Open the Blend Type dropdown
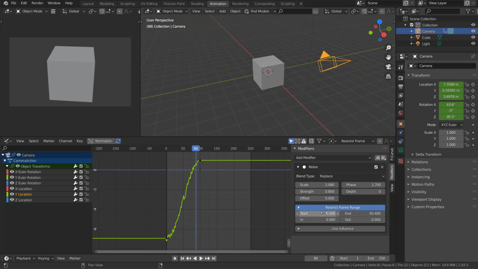This screenshot has width=478, height=269. pyautogui.click(x=351, y=176)
